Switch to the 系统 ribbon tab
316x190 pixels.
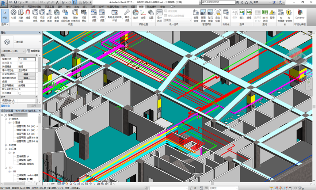pyautogui.click(x=77, y=7)
